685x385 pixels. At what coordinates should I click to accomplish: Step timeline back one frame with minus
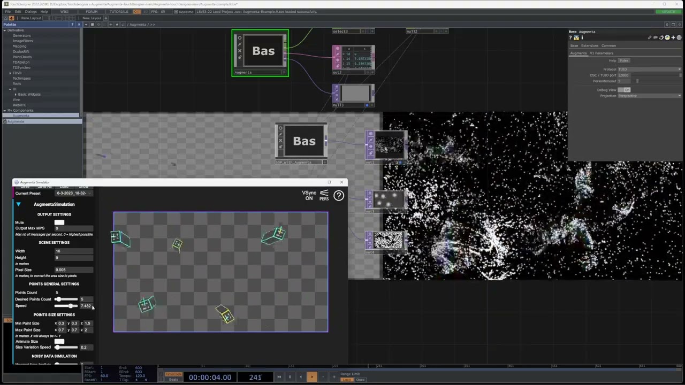click(323, 377)
